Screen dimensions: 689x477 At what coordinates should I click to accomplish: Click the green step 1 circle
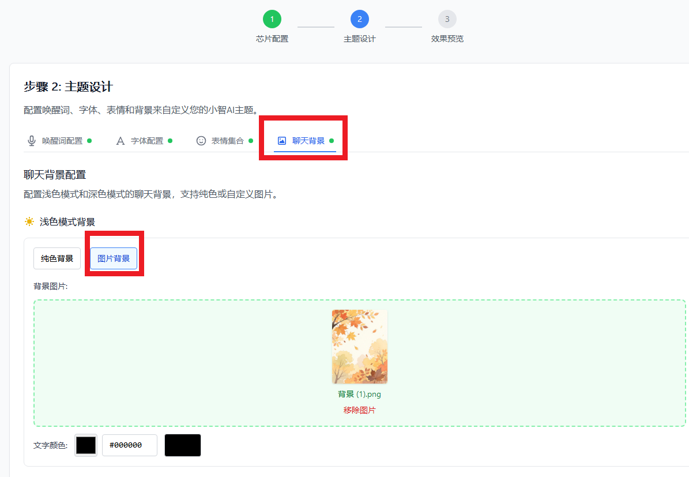pos(272,19)
